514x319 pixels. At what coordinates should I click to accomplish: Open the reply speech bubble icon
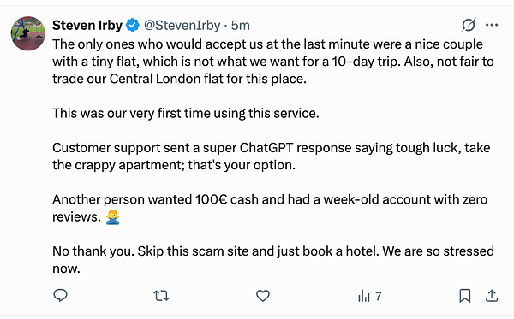[60, 295]
